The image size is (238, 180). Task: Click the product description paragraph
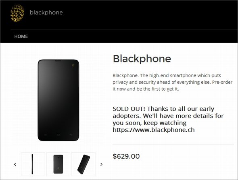[172, 82]
